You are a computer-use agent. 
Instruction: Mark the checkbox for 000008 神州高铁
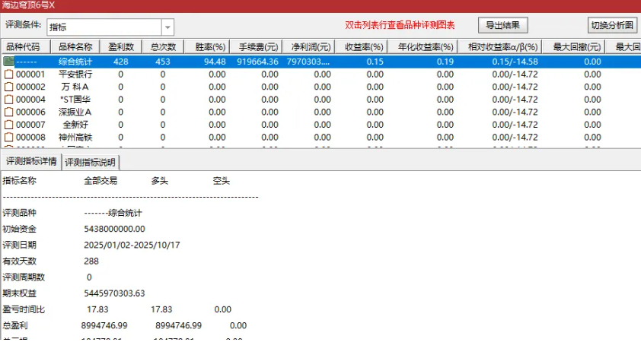[8, 137]
